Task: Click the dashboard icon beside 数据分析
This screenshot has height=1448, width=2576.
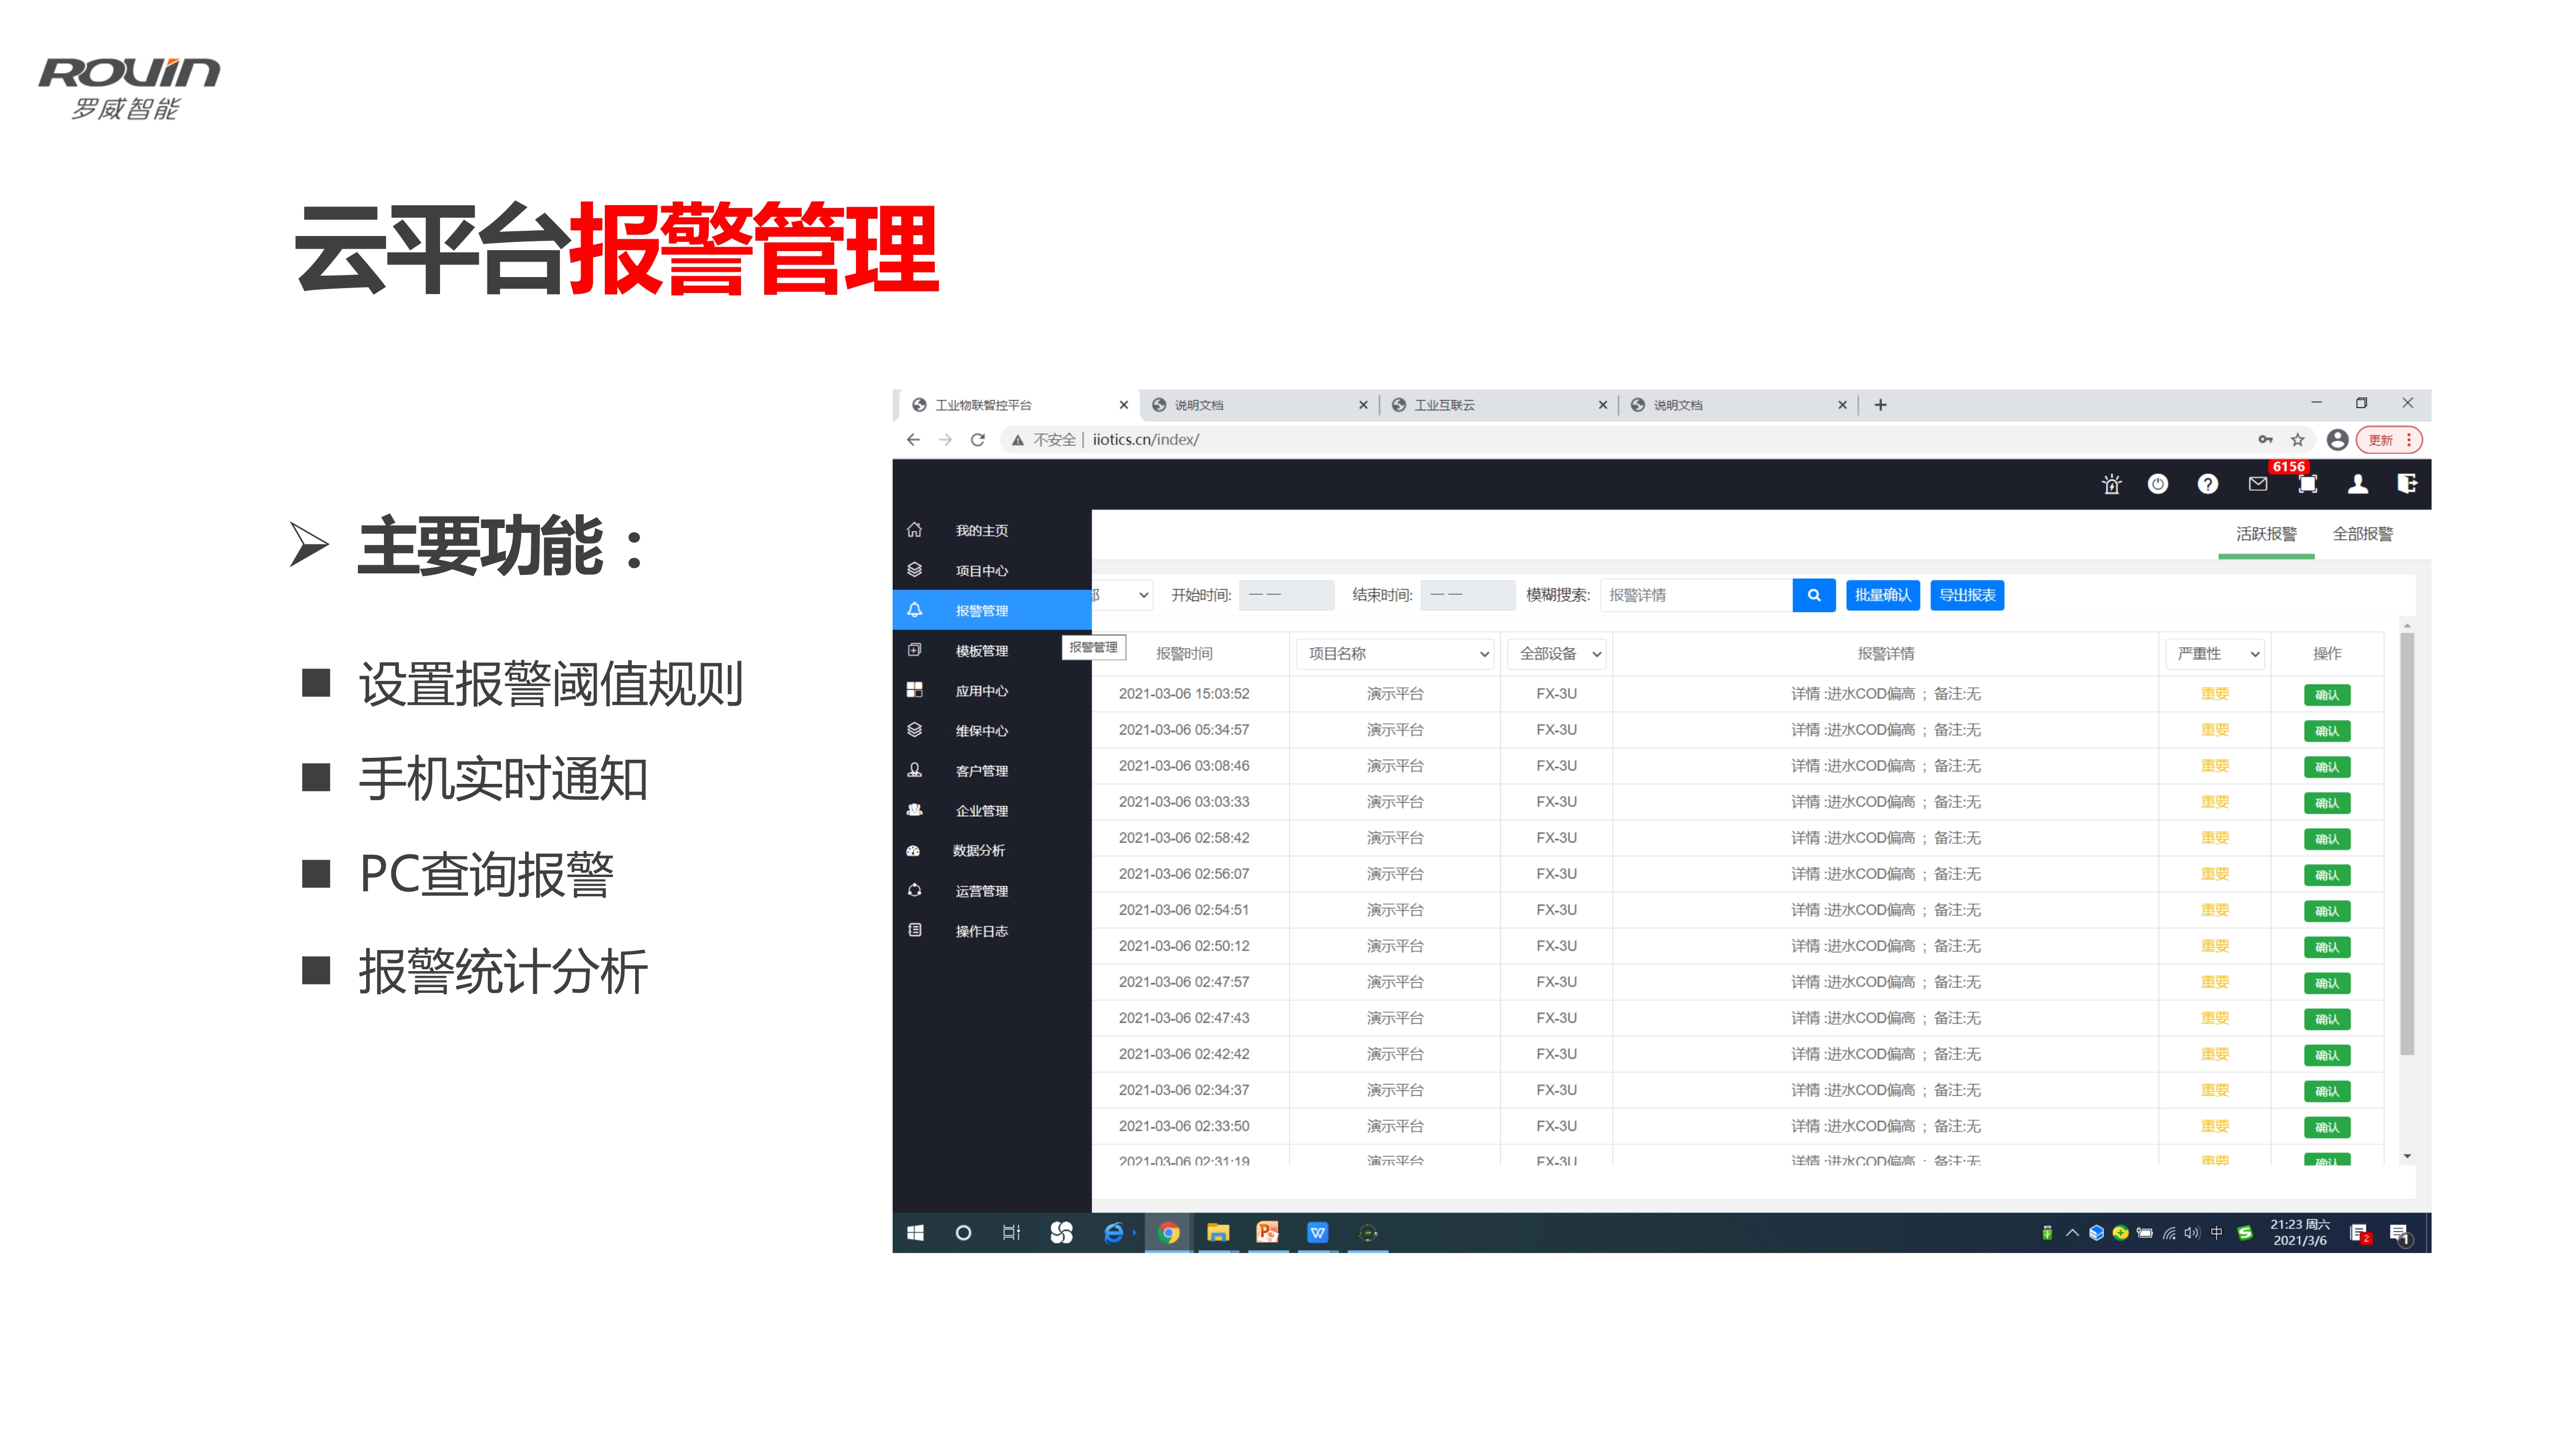Action: pos(913,850)
